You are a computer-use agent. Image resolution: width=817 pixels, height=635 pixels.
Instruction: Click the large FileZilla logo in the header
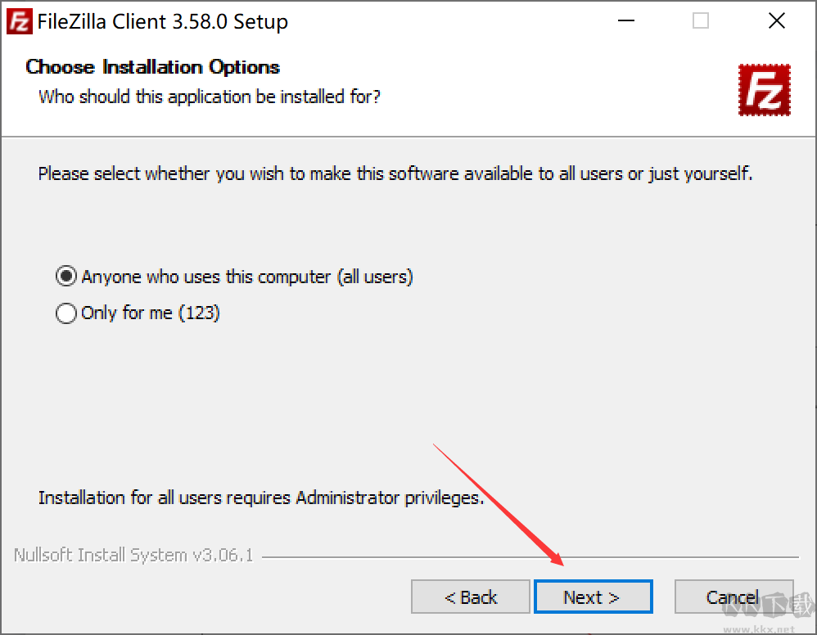click(x=764, y=89)
